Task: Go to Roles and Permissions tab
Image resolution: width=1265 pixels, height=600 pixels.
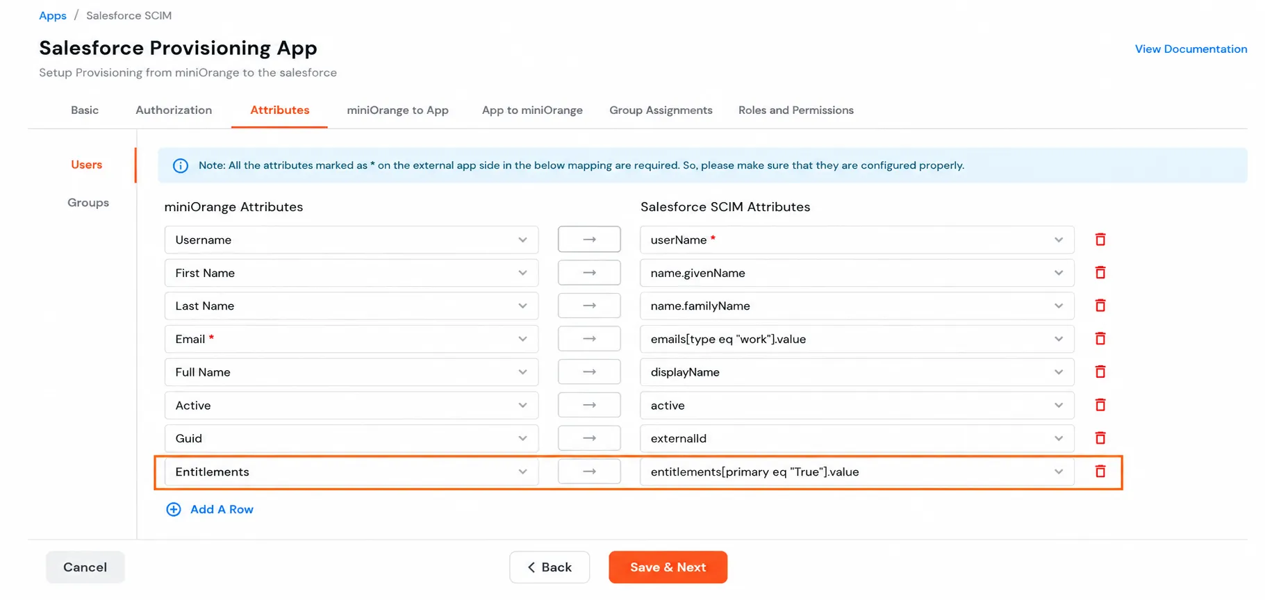Action: pyautogui.click(x=796, y=110)
